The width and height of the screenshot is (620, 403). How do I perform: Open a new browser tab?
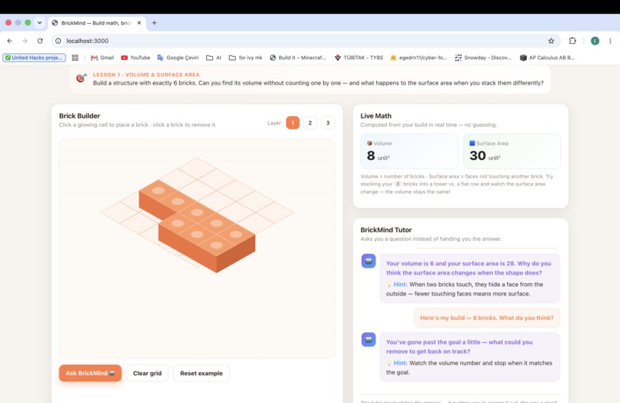point(154,23)
